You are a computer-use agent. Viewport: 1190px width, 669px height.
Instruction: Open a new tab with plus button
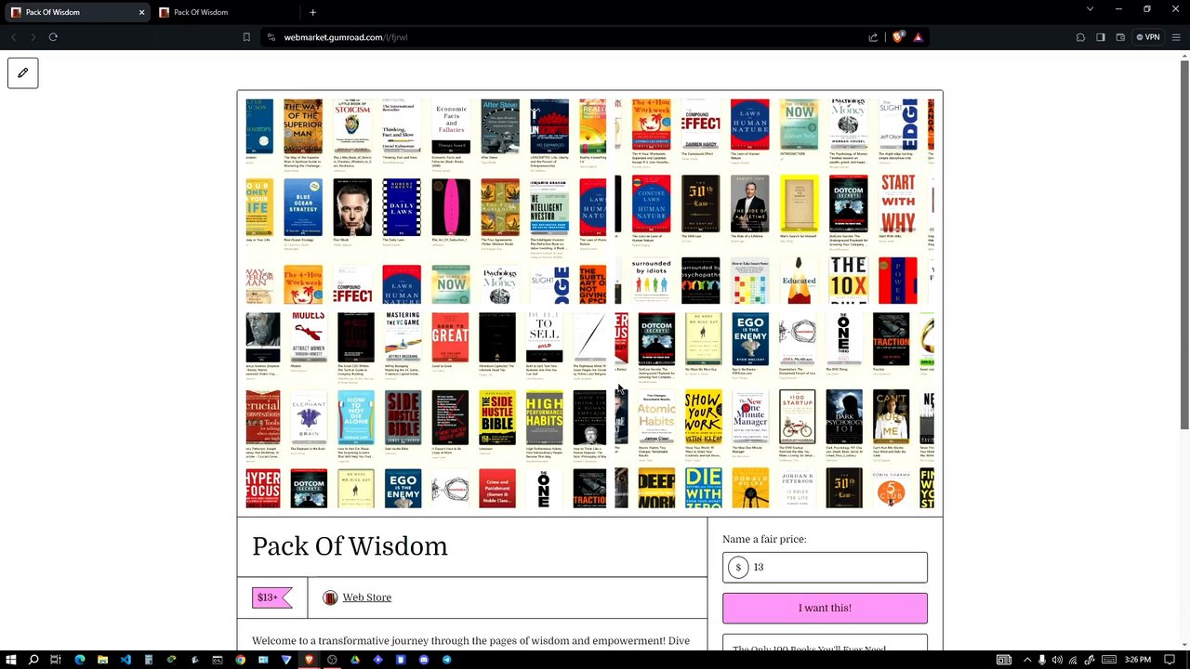(x=312, y=12)
